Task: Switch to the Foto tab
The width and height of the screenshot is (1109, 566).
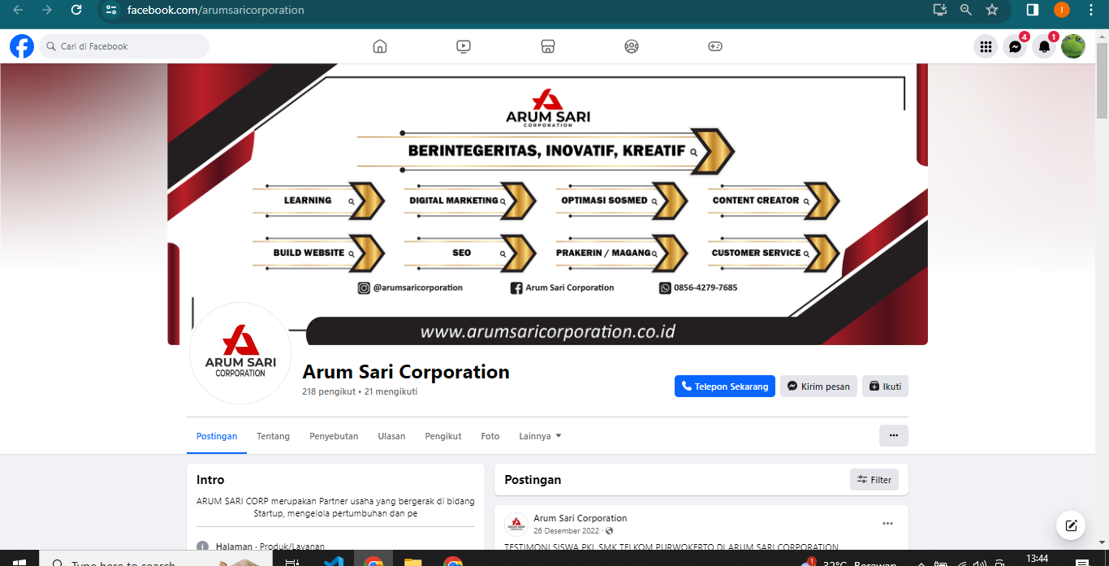Action: pyautogui.click(x=490, y=436)
